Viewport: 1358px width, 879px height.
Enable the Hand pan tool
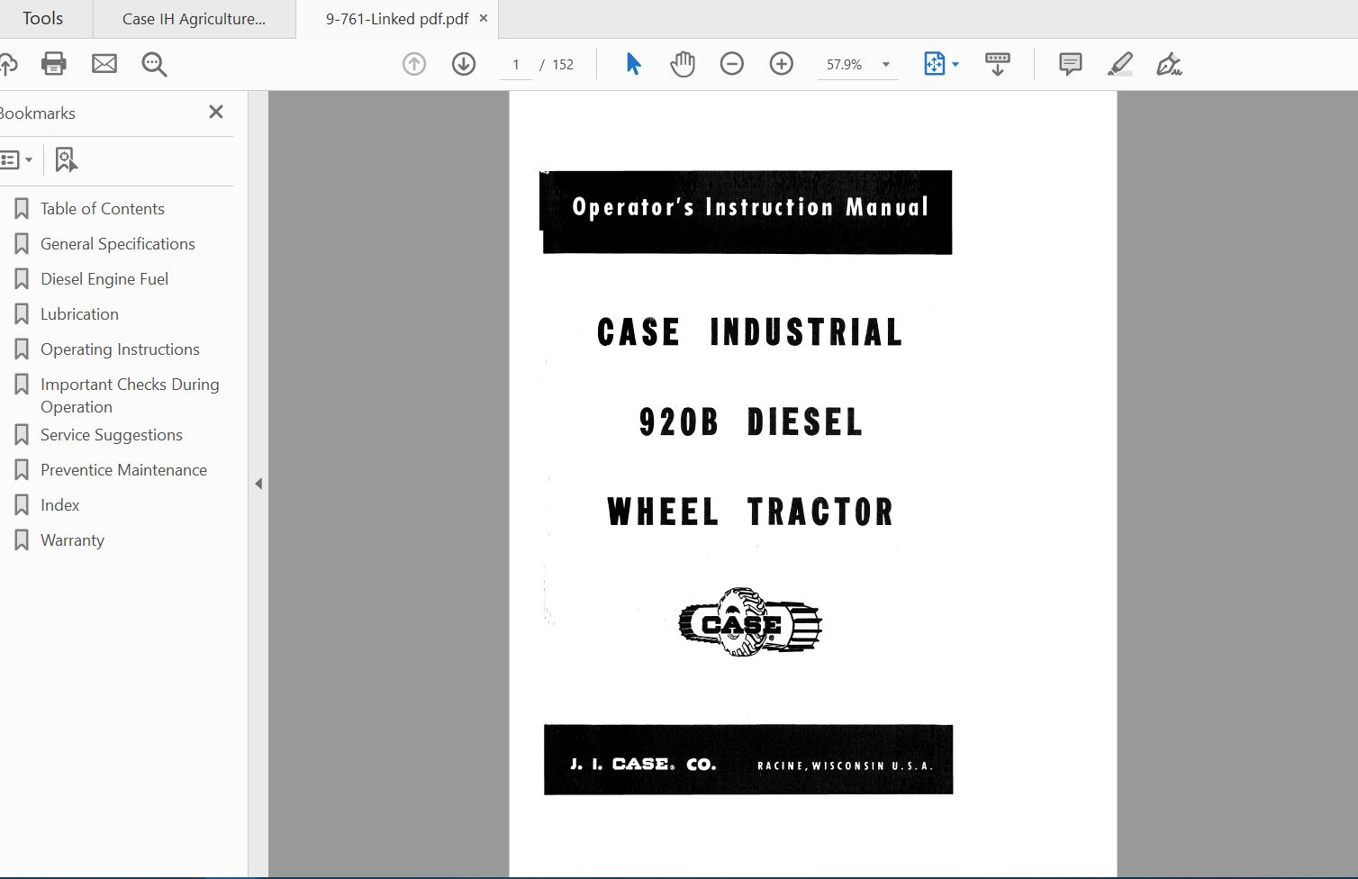[683, 64]
